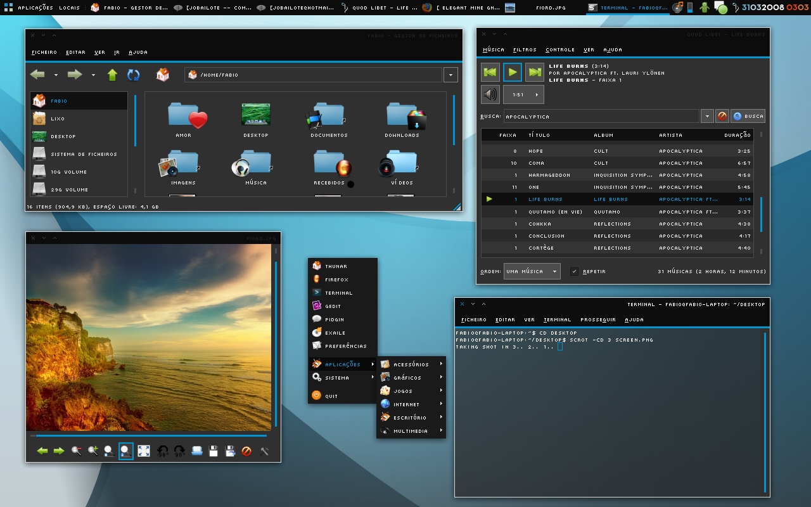Toggle the Repetir checkbox

click(574, 271)
